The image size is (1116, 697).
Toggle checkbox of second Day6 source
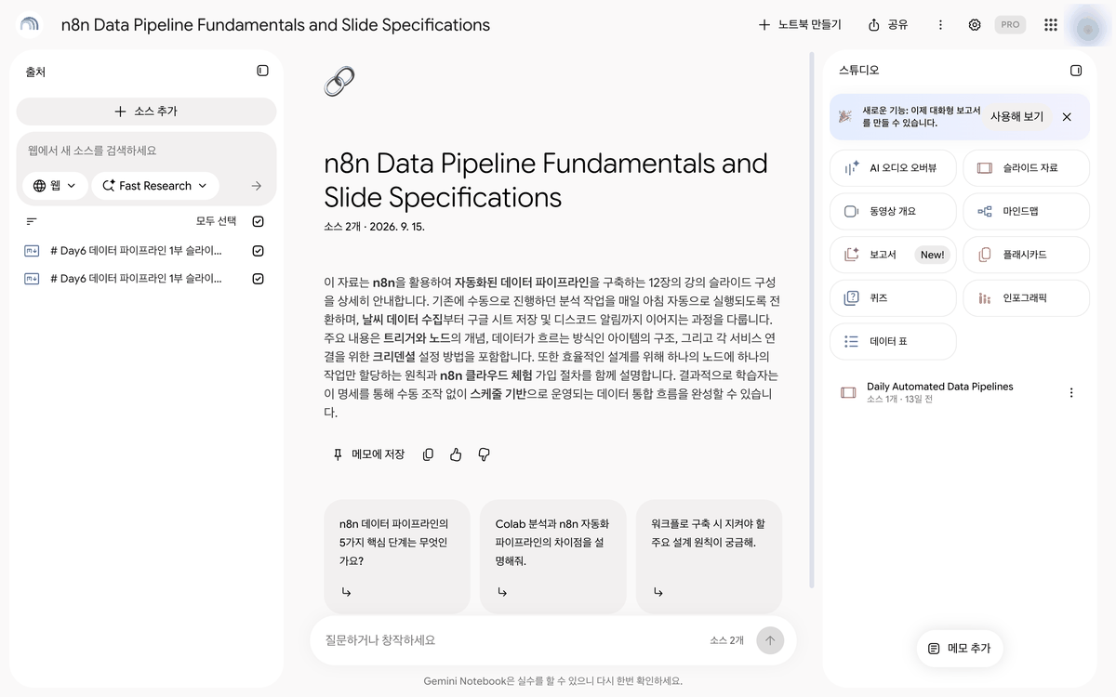(258, 279)
